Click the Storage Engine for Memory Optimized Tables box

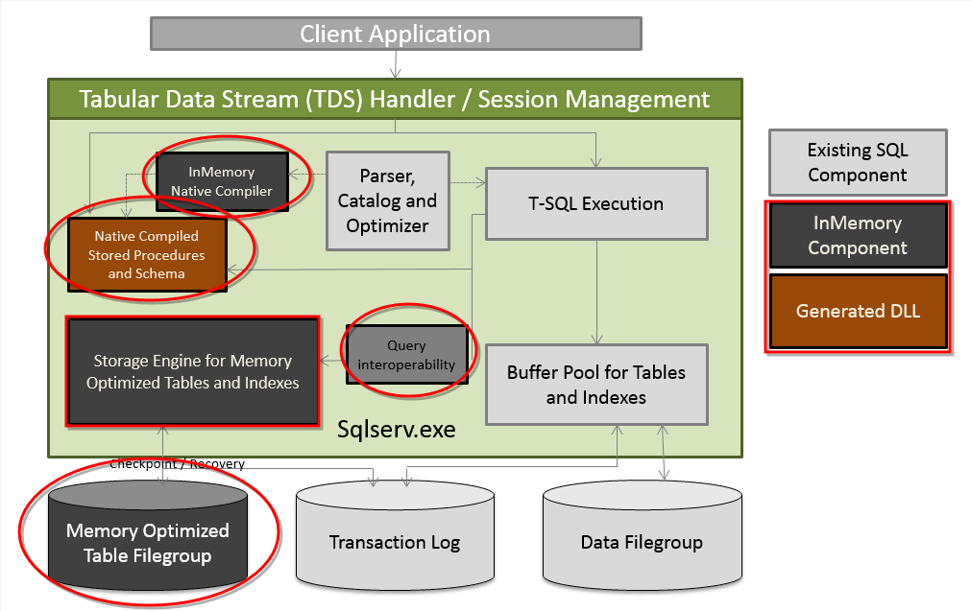pos(192,372)
